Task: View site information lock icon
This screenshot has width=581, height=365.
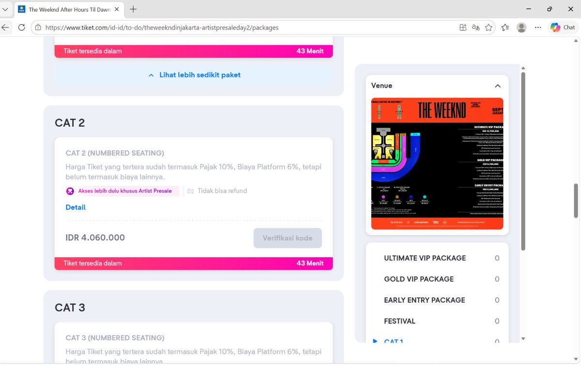Action: [x=38, y=28]
